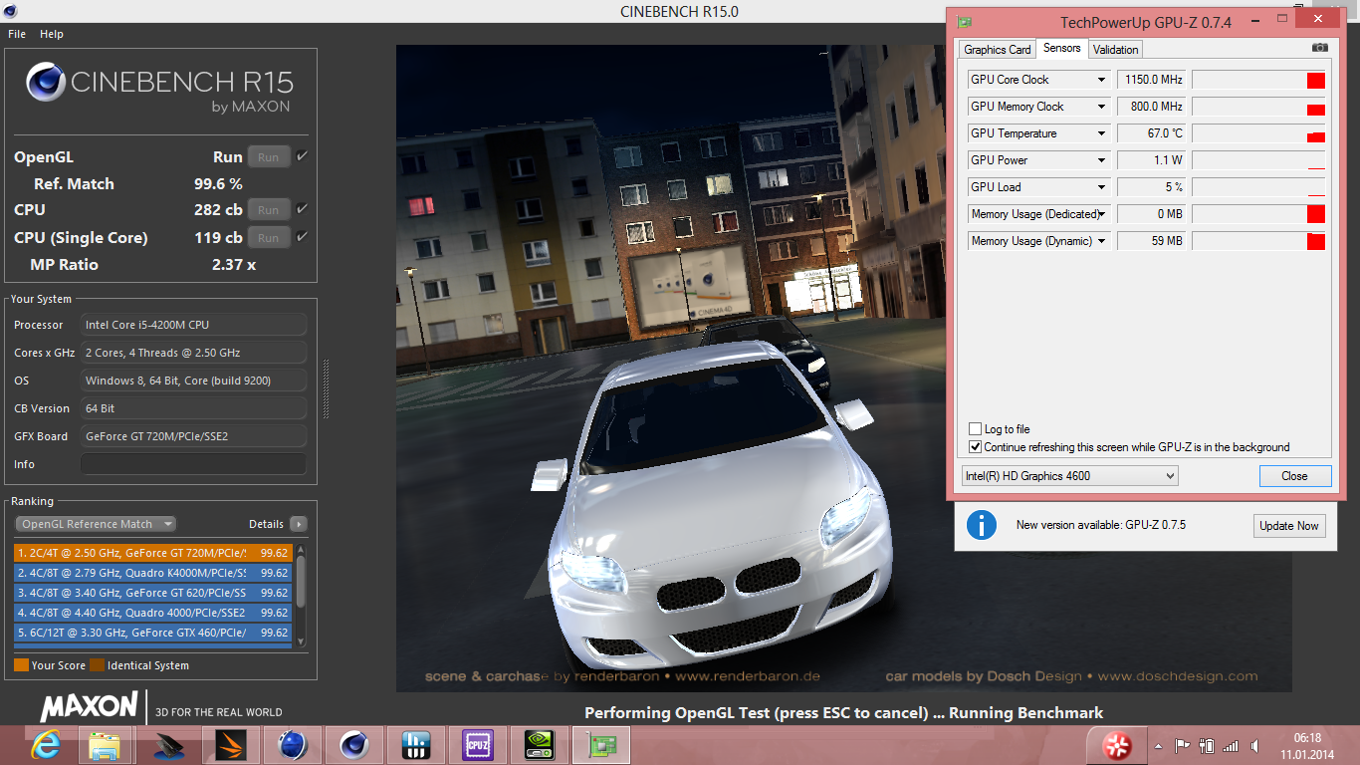Toggle the OpenGL test checkbox

click(x=302, y=156)
